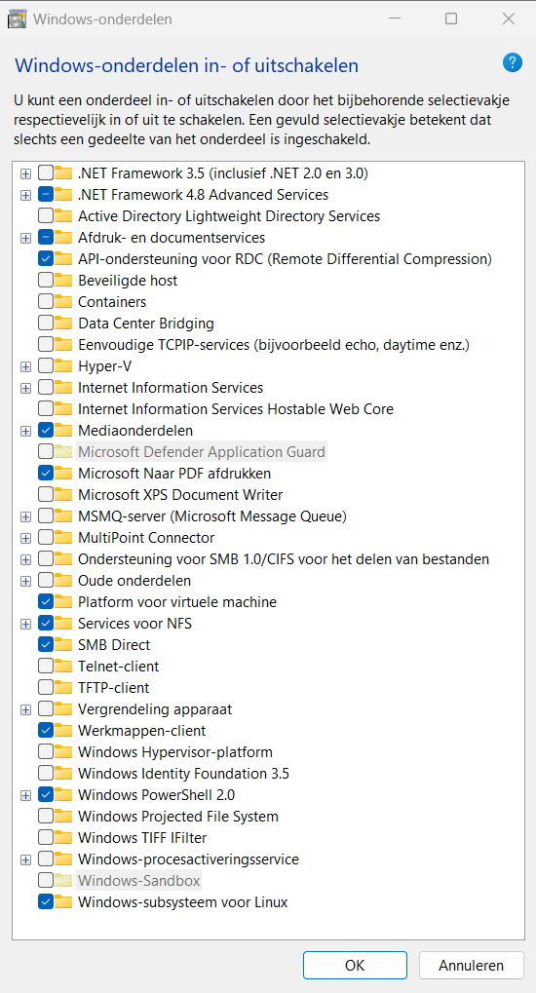Viewport: 536px width, 993px height.
Task: Expand Windows PowerShell 2.0 sub-items
Action: point(25,795)
